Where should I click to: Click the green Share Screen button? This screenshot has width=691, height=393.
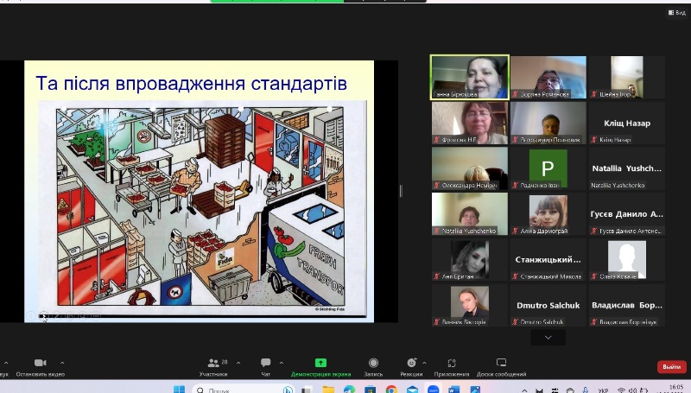[x=320, y=366]
